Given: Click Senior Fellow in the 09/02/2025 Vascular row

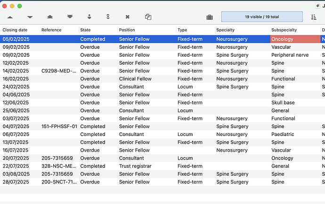Looking at the screenshot, I should click(134, 47).
